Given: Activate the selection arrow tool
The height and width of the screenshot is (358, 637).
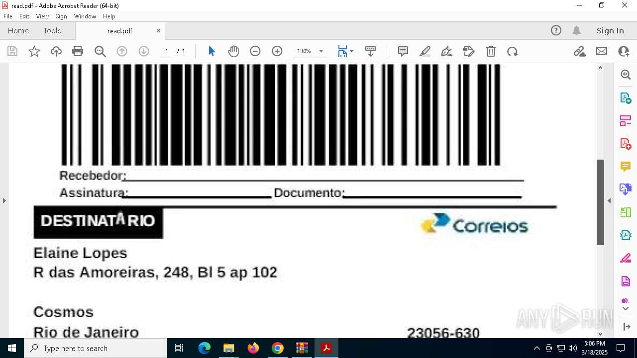Looking at the screenshot, I should pyautogui.click(x=212, y=51).
